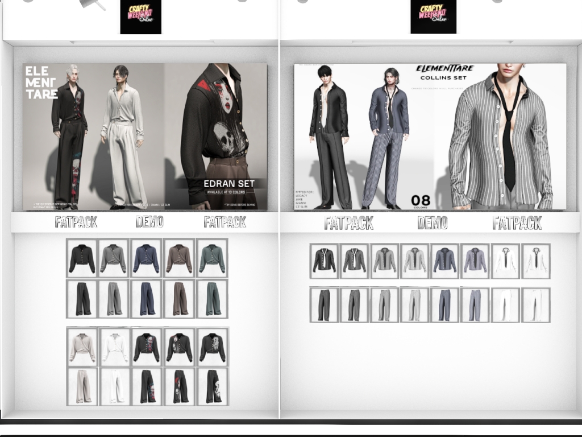Select the red skull print Edran pants
The image size is (582, 437).
coord(179,387)
